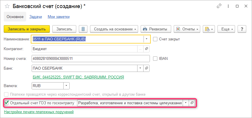Switch to the Задачи tab
This screenshot has height=118, width=252.
(36, 17)
